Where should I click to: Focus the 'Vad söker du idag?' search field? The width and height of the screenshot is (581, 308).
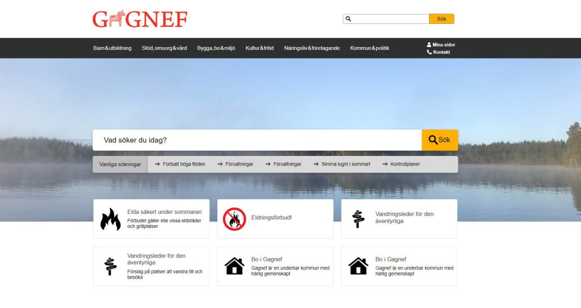coord(257,140)
